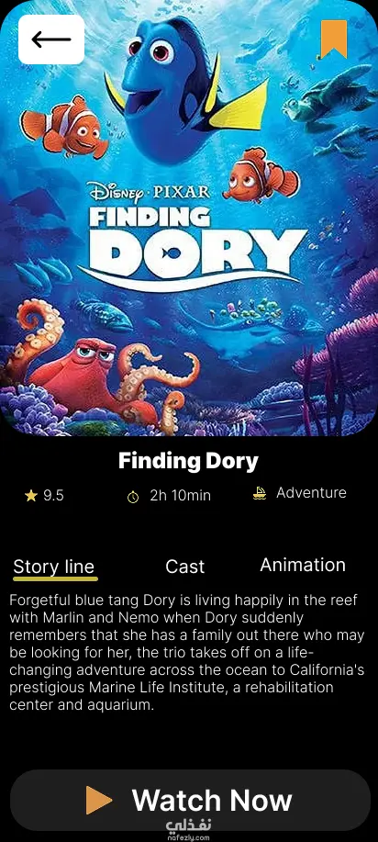
Task: Open the Animation tab
Action: pyautogui.click(x=303, y=565)
